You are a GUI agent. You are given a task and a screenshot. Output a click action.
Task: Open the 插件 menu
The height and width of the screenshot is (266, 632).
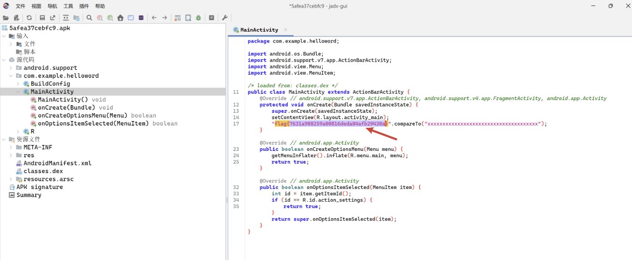tap(84, 6)
